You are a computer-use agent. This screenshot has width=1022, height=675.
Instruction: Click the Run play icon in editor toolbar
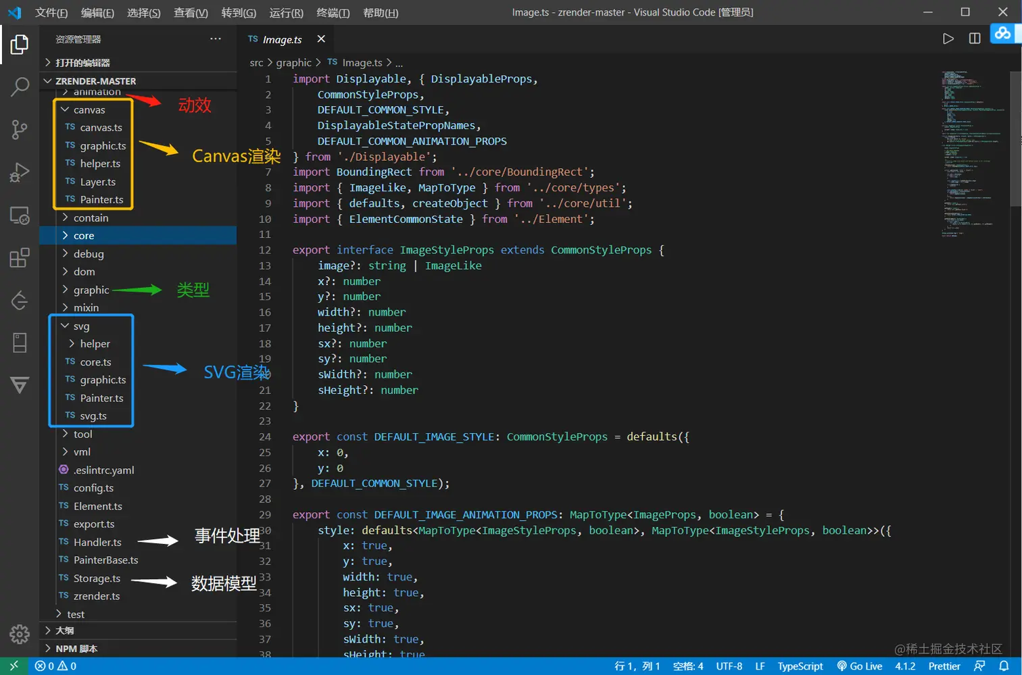coord(948,39)
